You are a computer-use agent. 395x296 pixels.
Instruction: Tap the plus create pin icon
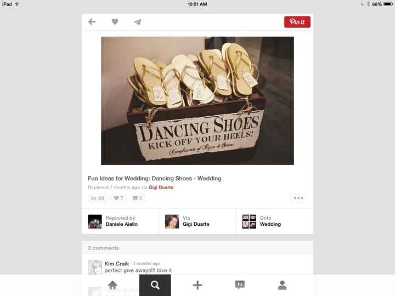198,285
